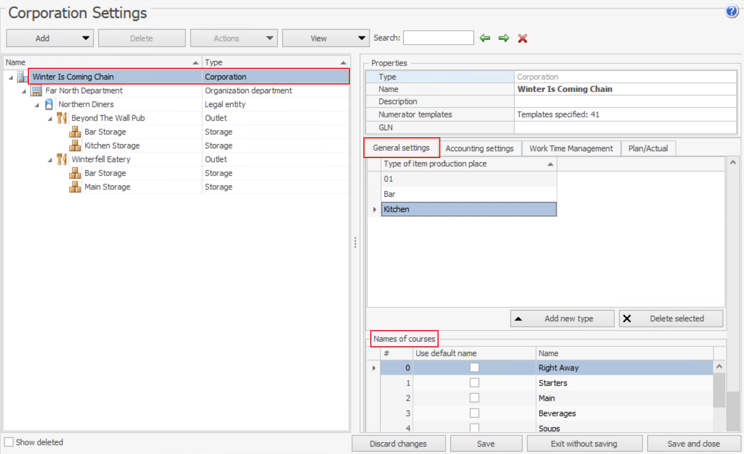
Task: Click the Winter Is Coming Chain corporation icon
Action: click(x=23, y=76)
